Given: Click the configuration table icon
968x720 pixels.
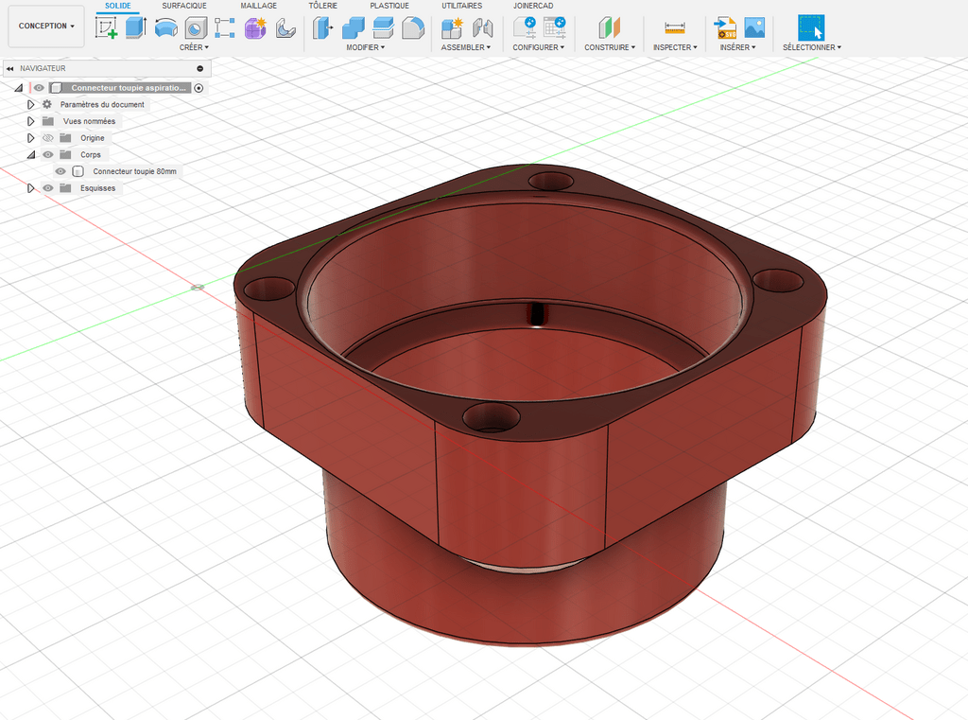Looking at the screenshot, I should pyautogui.click(x=554, y=27).
